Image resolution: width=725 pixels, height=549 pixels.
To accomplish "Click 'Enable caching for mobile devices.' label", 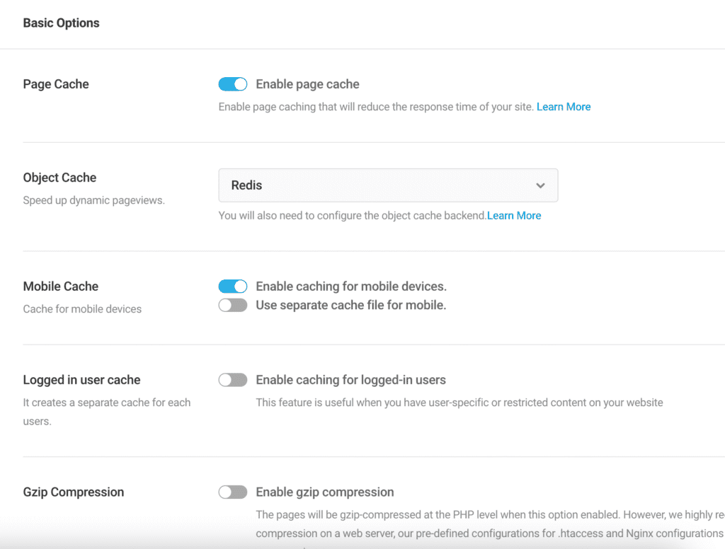I will [x=350, y=287].
